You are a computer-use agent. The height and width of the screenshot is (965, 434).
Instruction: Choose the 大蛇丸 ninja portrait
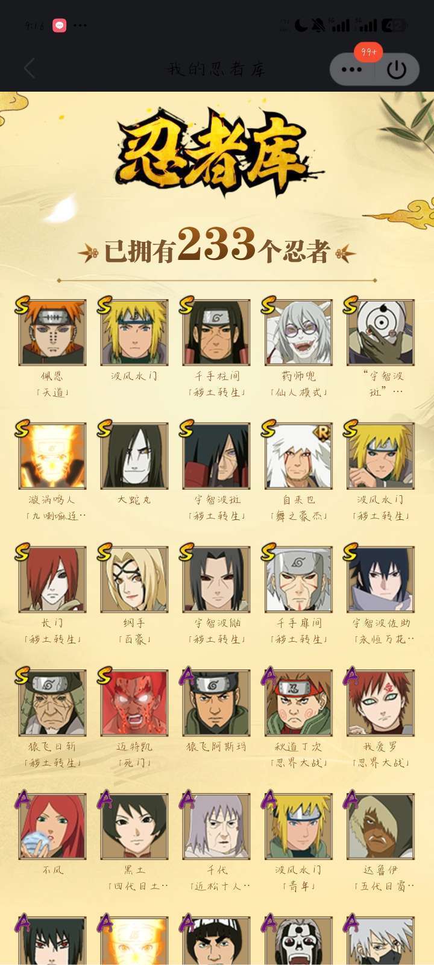[134, 456]
